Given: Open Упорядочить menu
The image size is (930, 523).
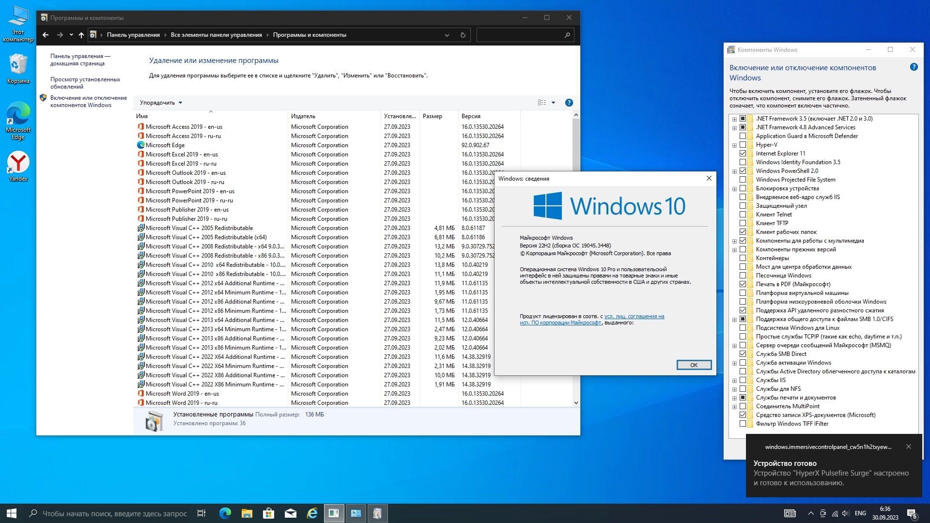Looking at the screenshot, I should click(161, 103).
